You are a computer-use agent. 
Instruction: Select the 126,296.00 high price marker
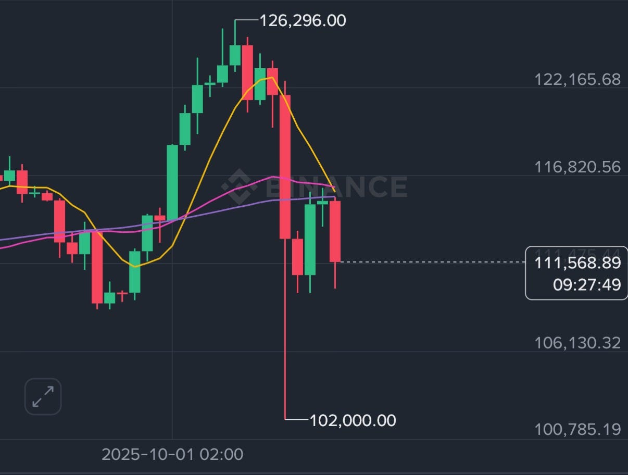[x=302, y=21]
